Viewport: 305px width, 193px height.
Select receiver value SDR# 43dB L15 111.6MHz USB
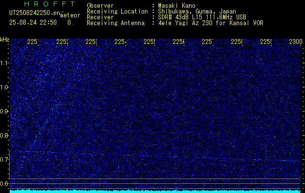[202, 17]
